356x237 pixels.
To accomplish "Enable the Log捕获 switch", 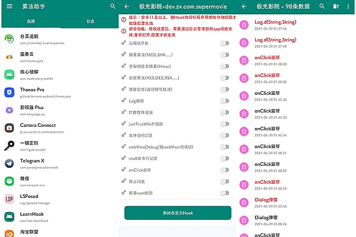I will [x=225, y=101].
